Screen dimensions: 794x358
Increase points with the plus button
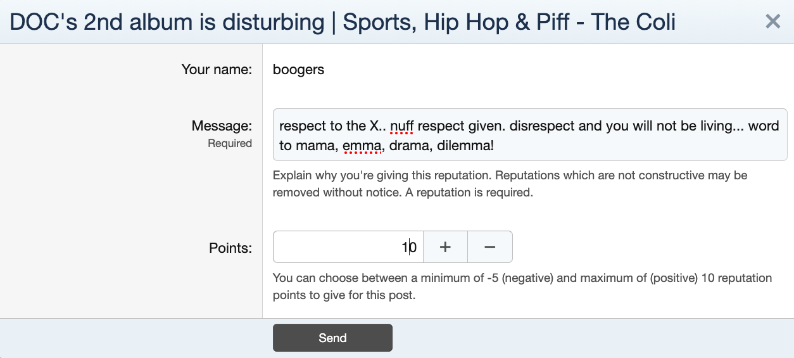tap(445, 247)
